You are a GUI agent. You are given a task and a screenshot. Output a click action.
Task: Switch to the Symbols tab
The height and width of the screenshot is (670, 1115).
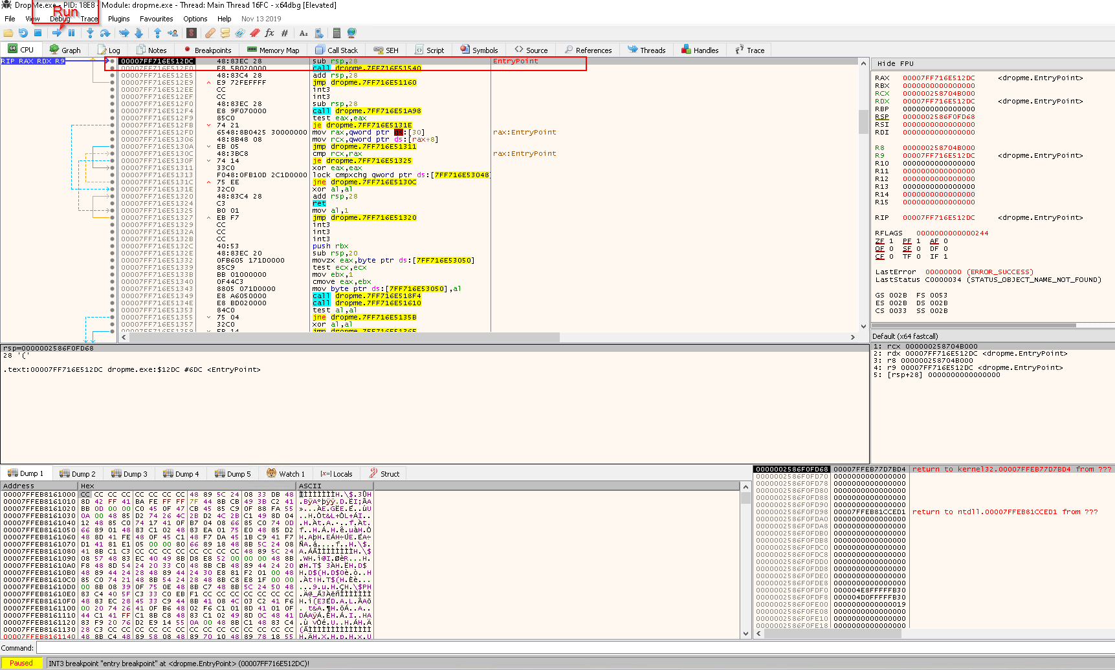(x=479, y=50)
